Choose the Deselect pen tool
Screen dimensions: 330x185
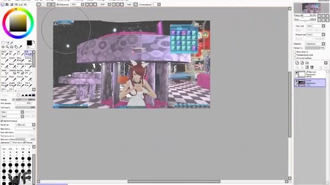pos(13,72)
